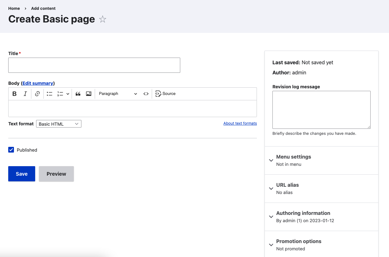Insert a bulleted list
Screen dimensions: 389x257
click(49, 94)
